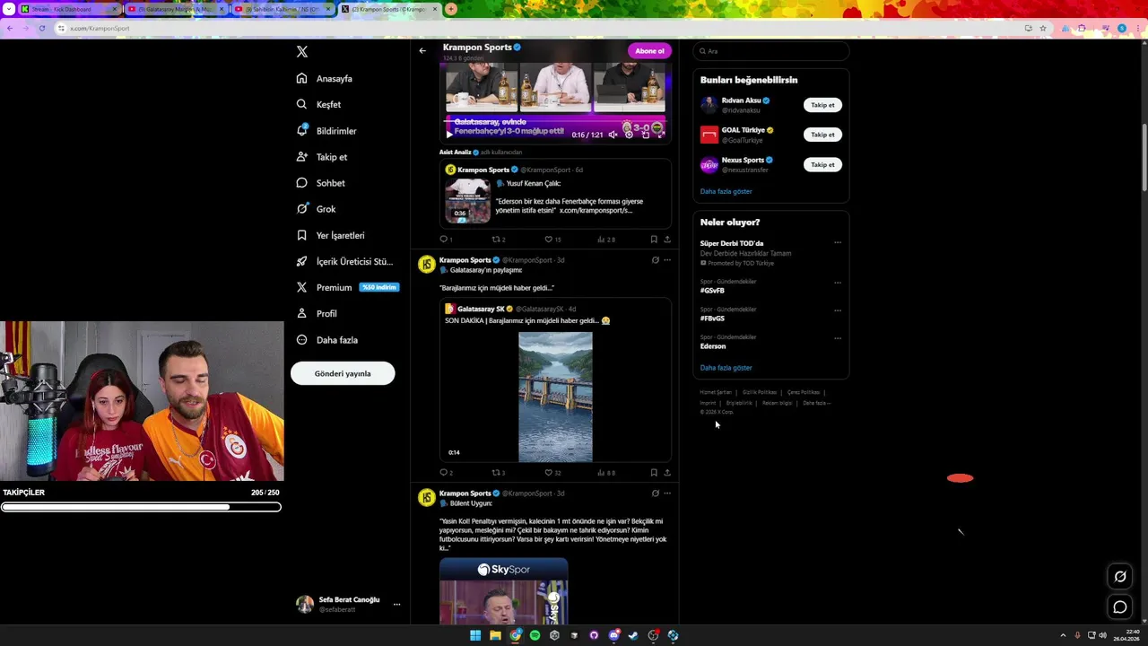1148x646 pixels.
Task: Reply to the Yusuf Kenan Çalık post
Action: [446, 240]
